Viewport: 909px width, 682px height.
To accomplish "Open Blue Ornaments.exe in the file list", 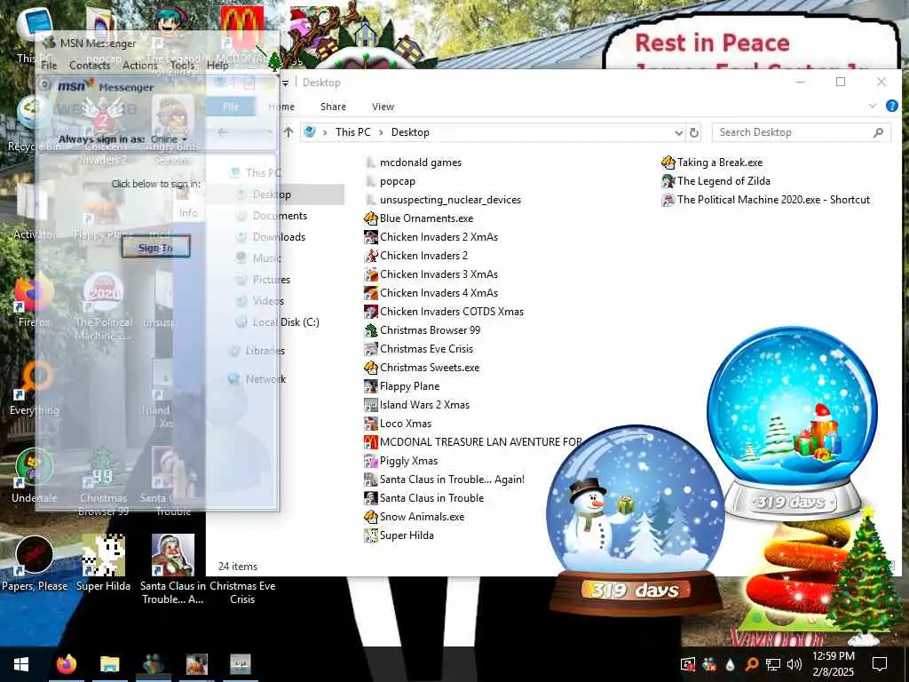I will [x=419, y=218].
